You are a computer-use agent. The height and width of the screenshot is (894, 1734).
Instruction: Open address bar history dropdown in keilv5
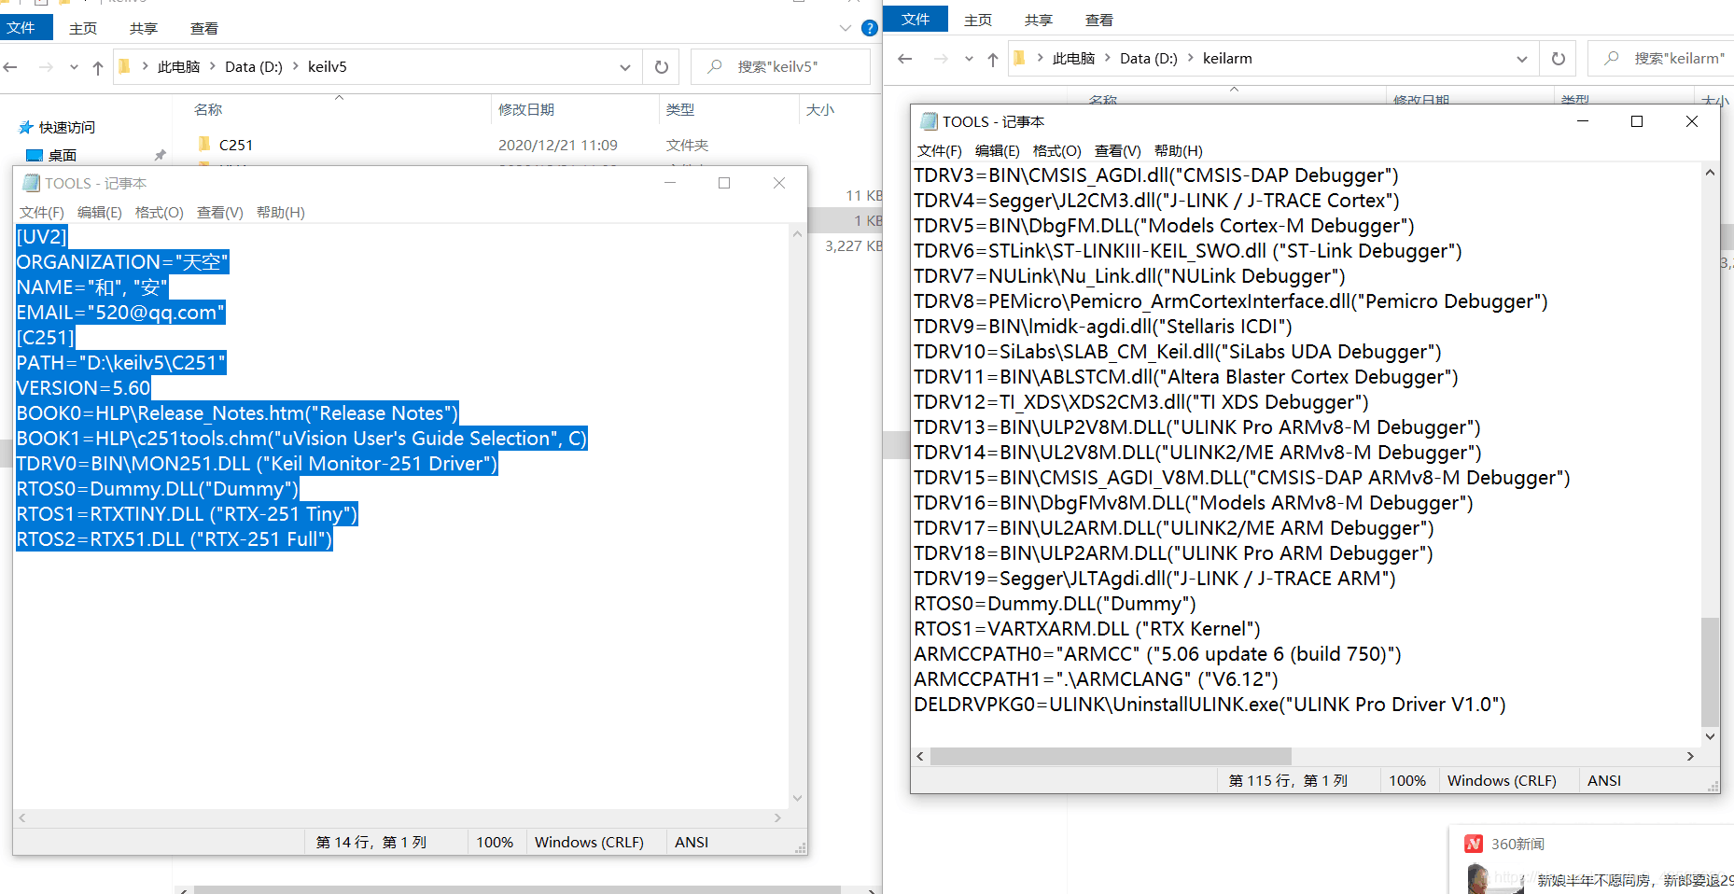click(x=624, y=67)
